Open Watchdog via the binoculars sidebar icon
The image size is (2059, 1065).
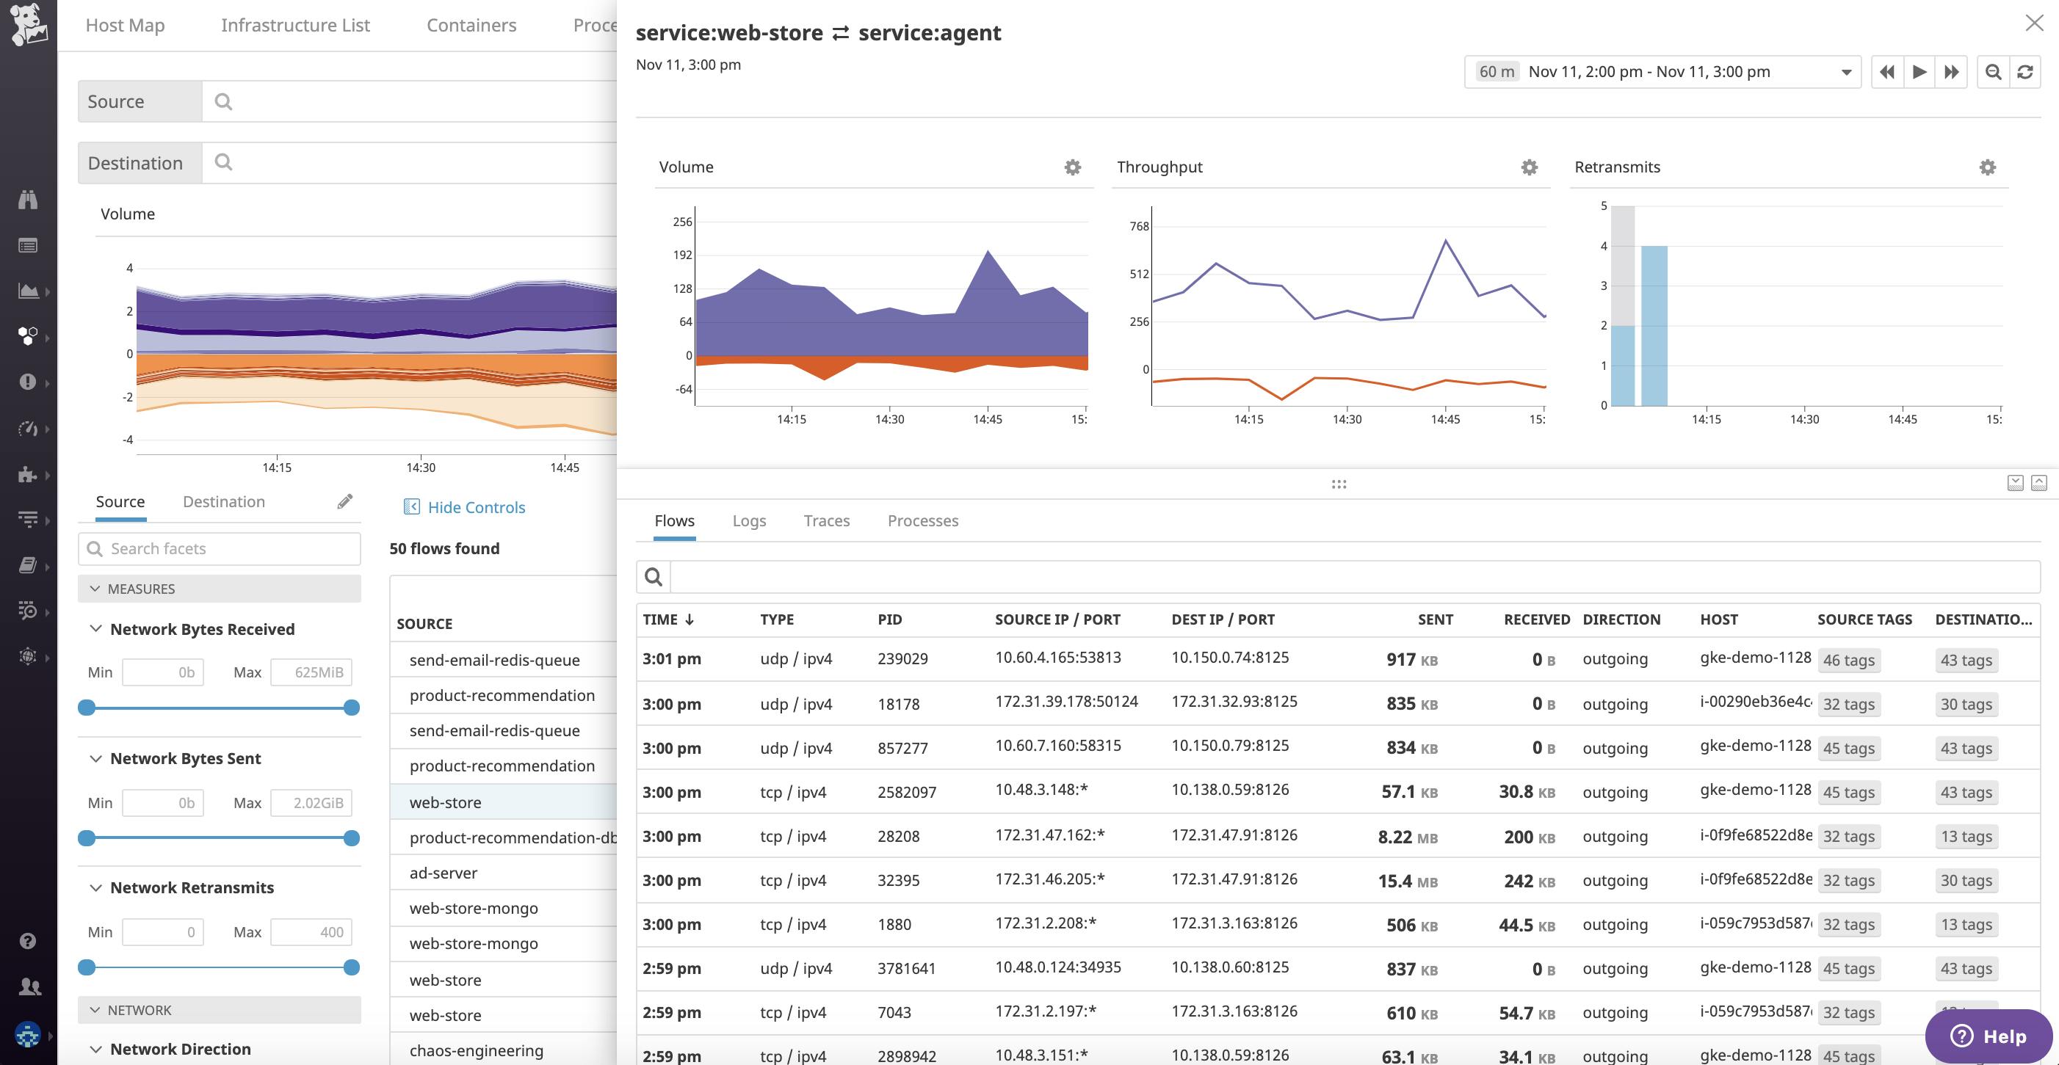pyautogui.click(x=28, y=200)
